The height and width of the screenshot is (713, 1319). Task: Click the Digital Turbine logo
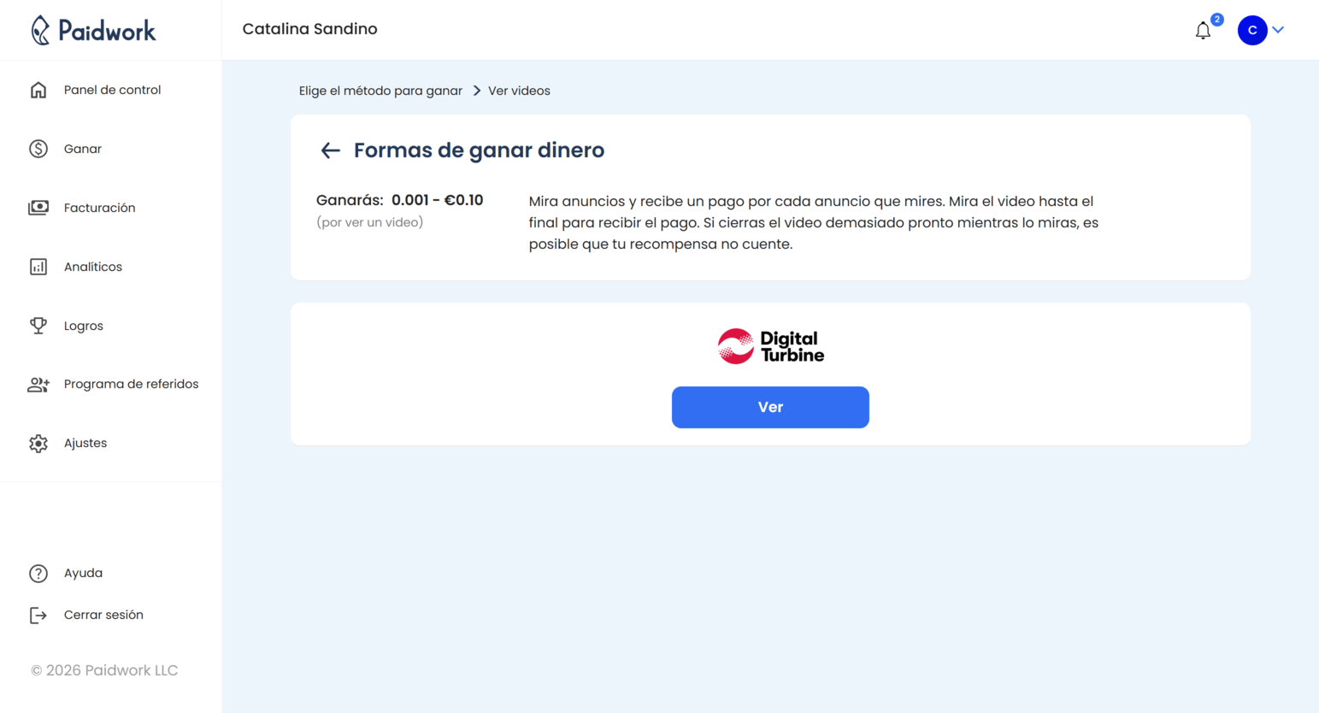[769, 345]
